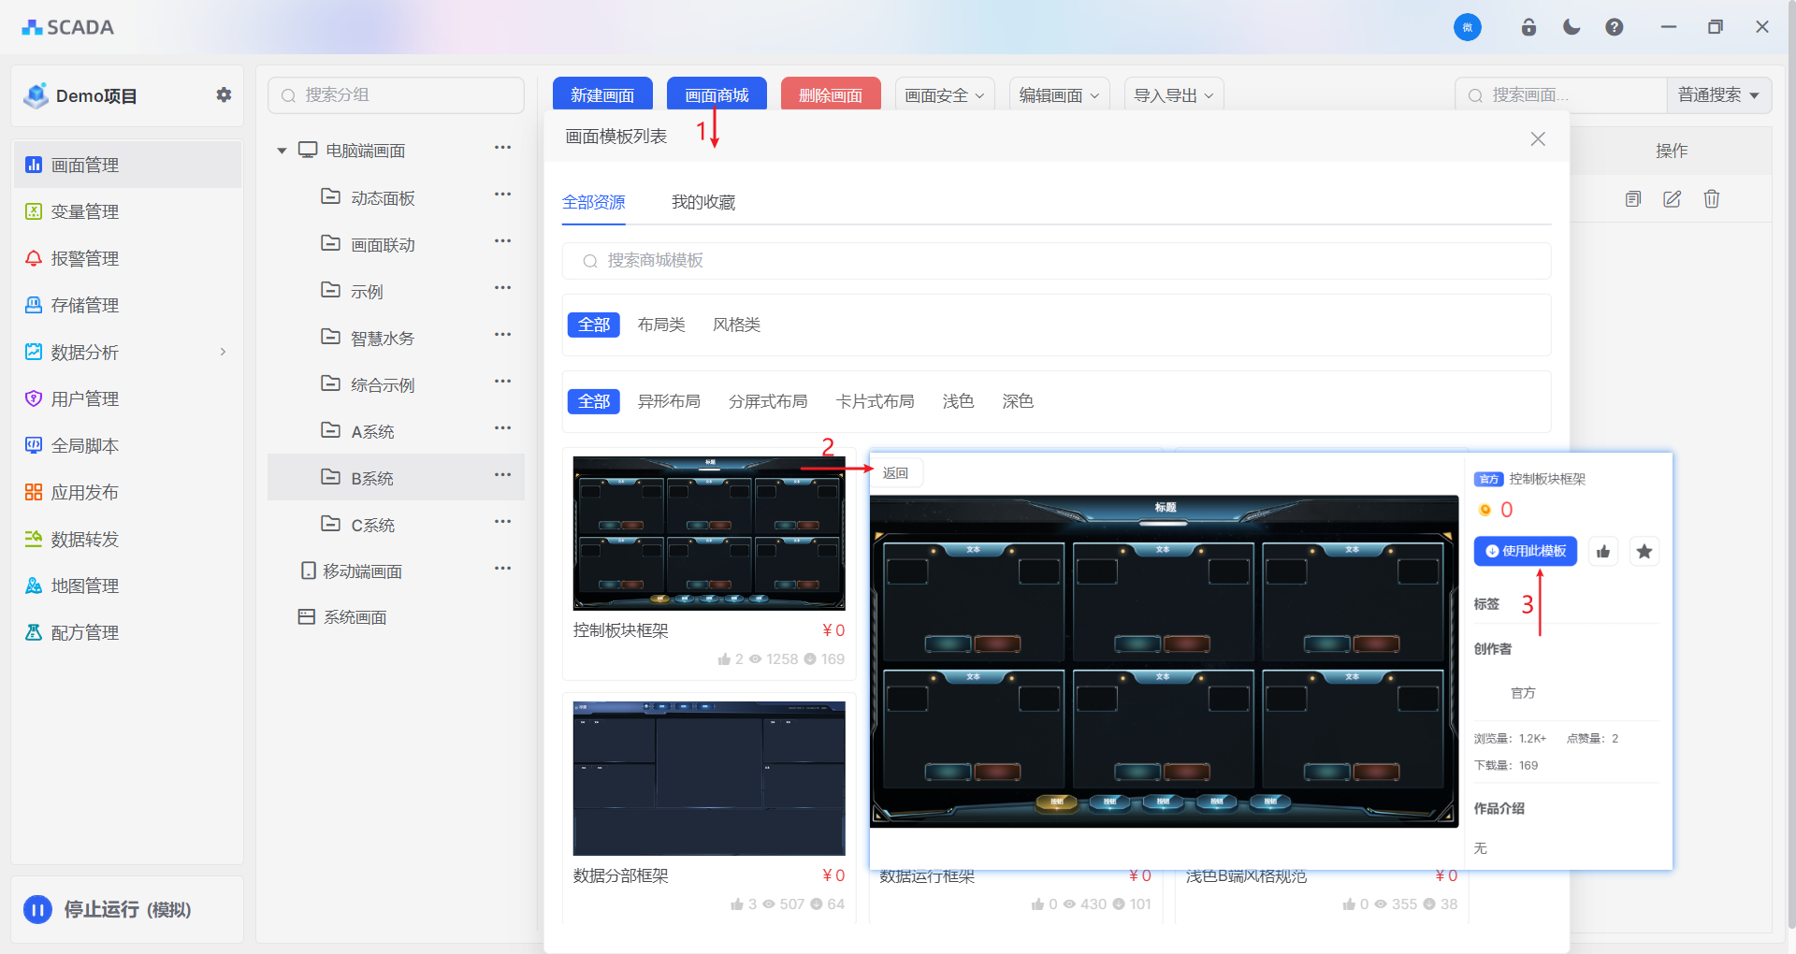This screenshot has height=954, width=1796.
Task: Open the 画面安全 dropdown
Action: coord(944,95)
